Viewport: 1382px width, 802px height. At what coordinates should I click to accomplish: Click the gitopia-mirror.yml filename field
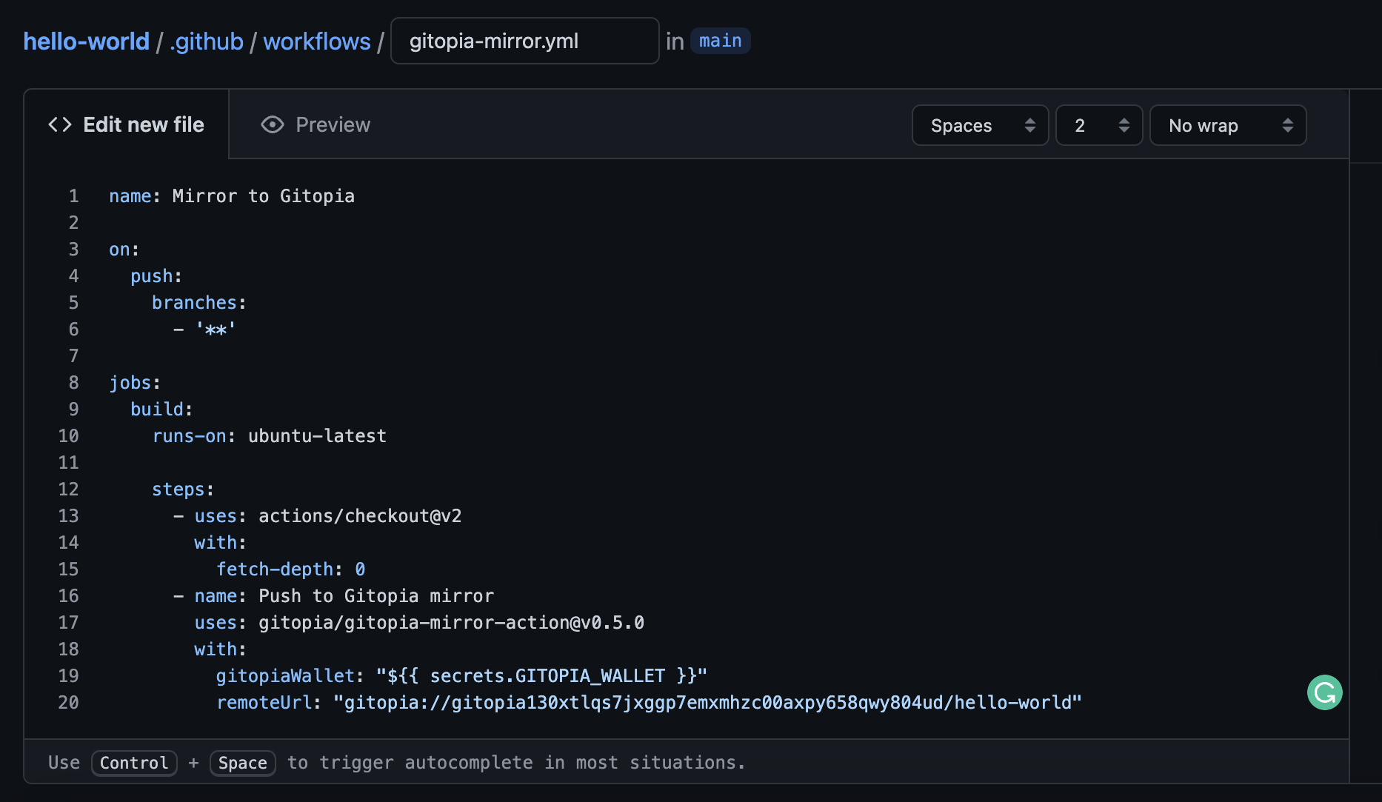(525, 41)
